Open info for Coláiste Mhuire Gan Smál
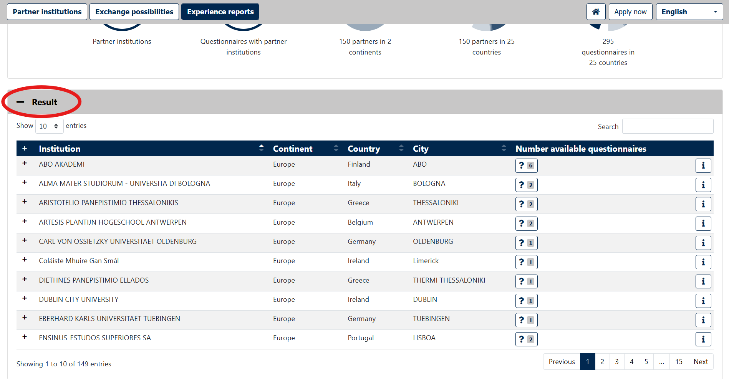The height and width of the screenshot is (379, 729). pos(703,262)
